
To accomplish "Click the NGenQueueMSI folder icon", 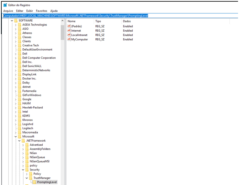I will 27,161.
